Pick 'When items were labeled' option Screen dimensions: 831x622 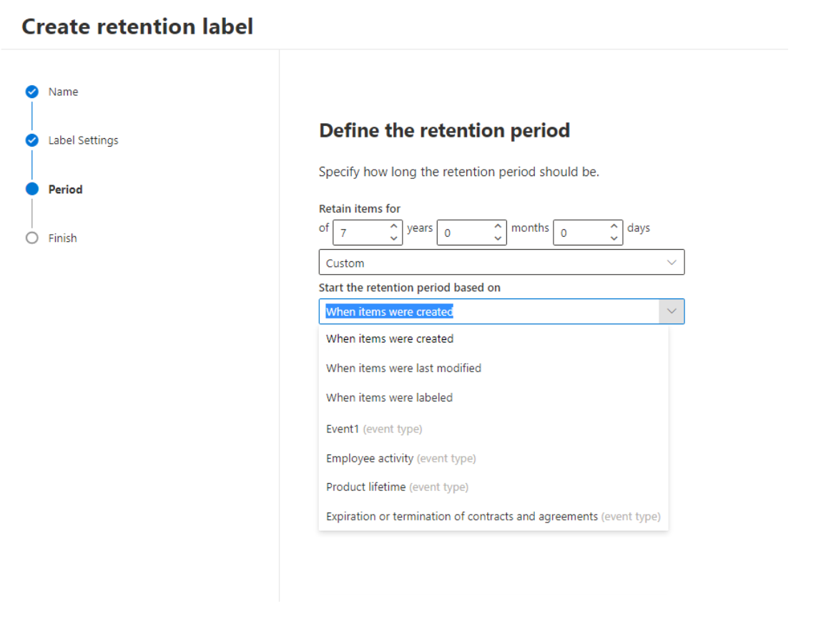pyautogui.click(x=389, y=397)
